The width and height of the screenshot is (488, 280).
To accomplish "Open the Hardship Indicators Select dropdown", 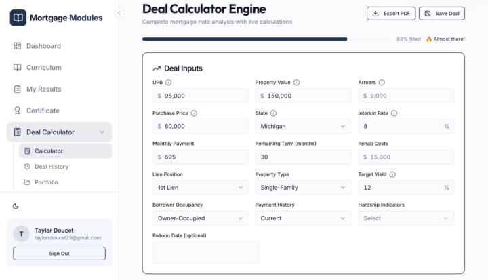I will tap(406, 218).
